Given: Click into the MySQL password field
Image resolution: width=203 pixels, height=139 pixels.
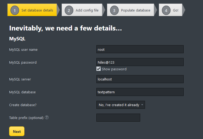Looking at the screenshot, I should (x=140, y=62).
